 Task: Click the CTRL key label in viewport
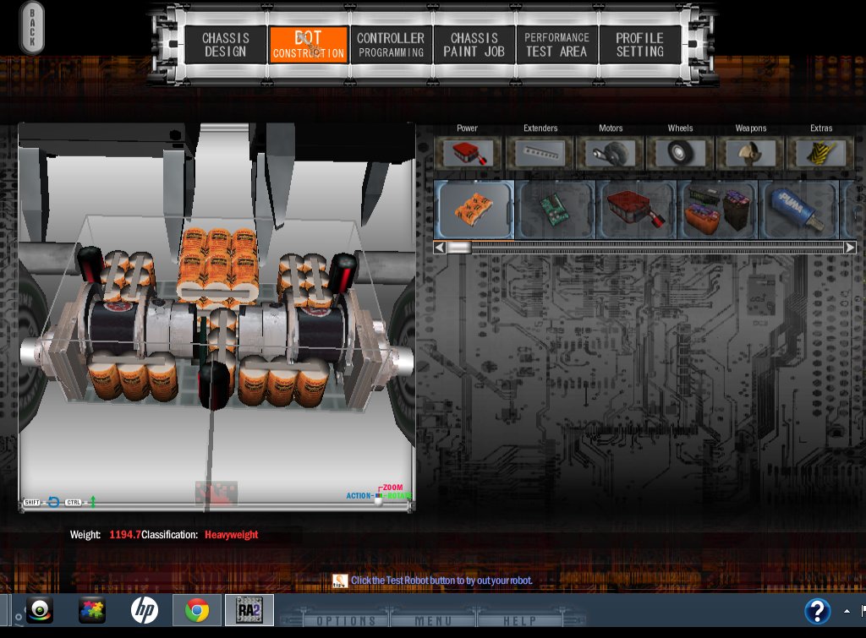(x=73, y=502)
